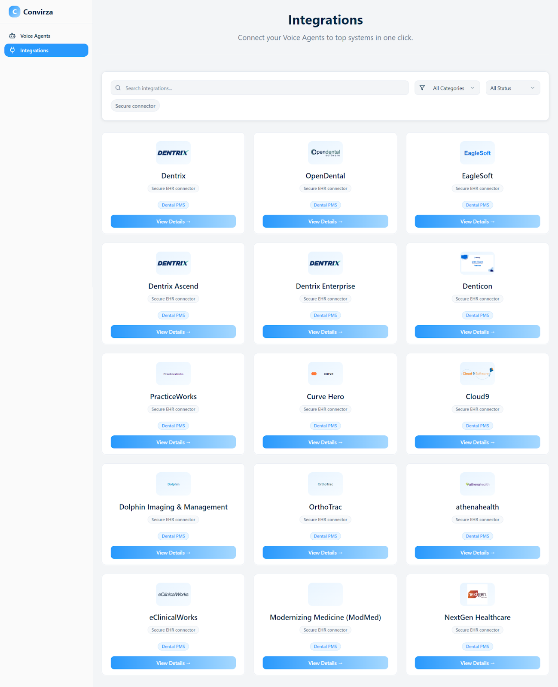This screenshot has height=687, width=558.
Task: Click the OpenDental logo icon
Action: click(325, 153)
